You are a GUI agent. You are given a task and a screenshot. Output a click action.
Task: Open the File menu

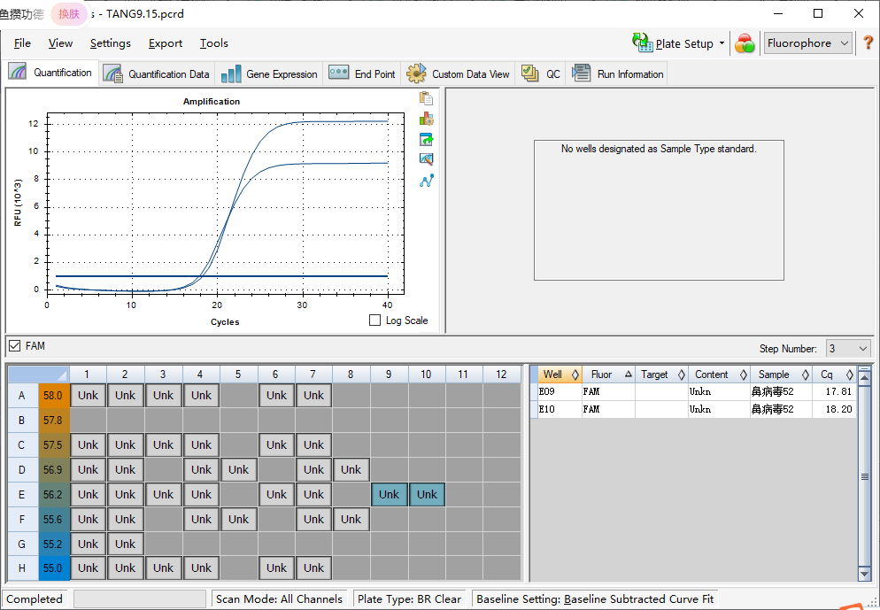coord(22,43)
